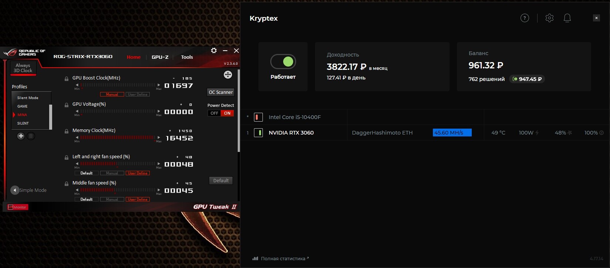Adjust the Left and right fan speed slider
The height and width of the screenshot is (268, 610).
coord(118,164)
